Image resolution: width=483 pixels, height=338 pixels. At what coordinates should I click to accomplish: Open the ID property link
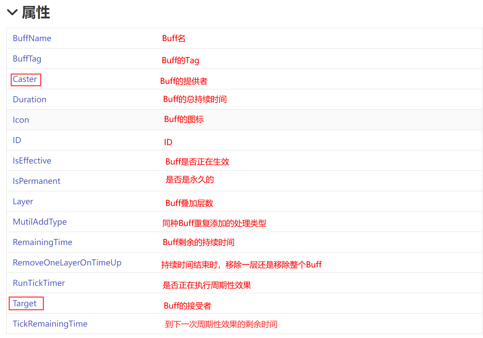click(17, 140)
